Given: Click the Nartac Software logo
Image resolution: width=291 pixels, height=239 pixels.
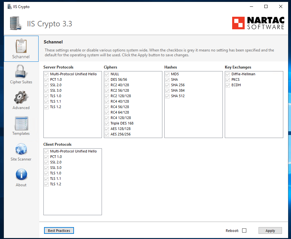Looking at the screenshot, I should pyautogui.click(x=258, y=23).
